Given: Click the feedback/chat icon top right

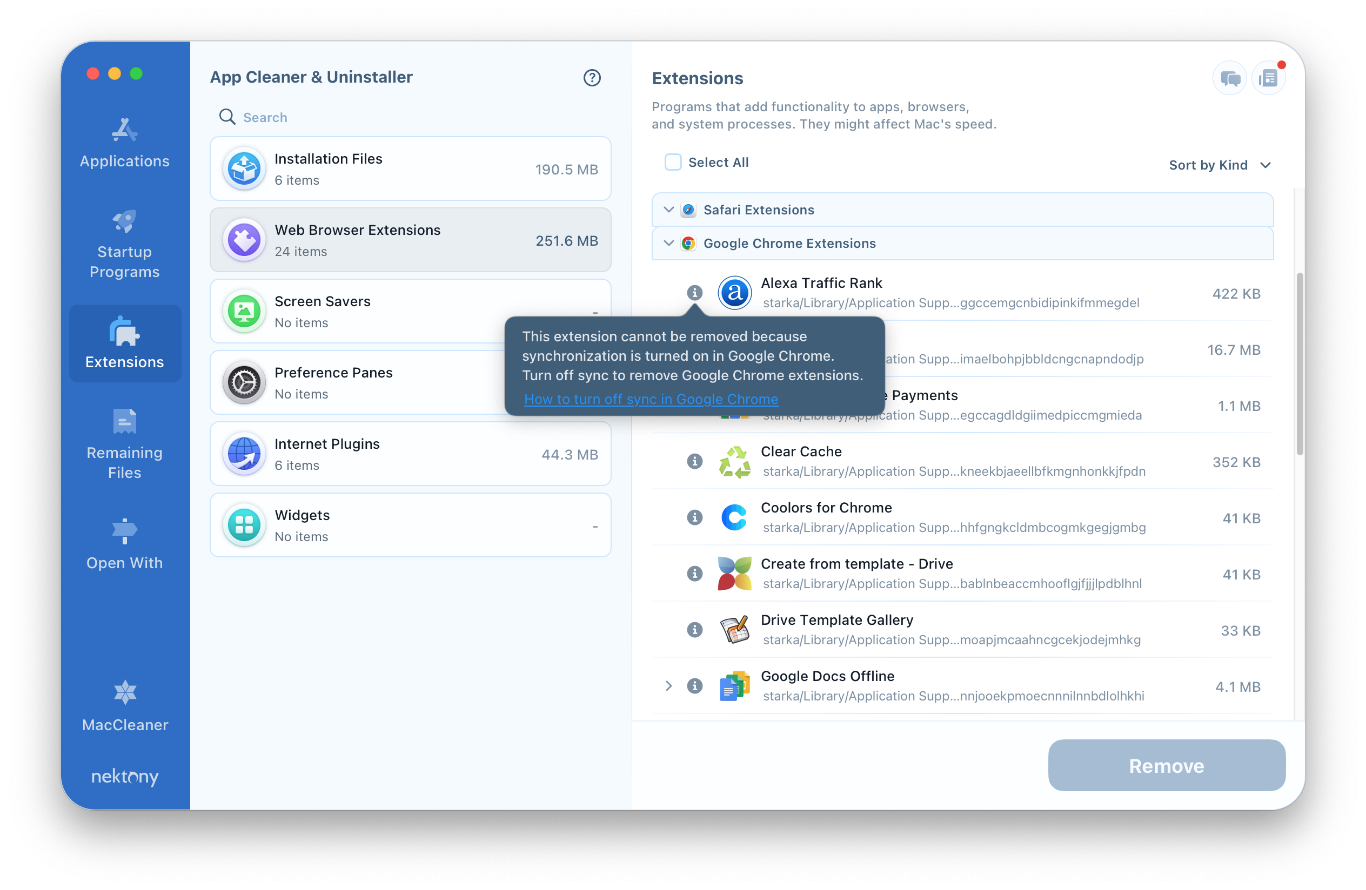Looking at the screenshot, I should (x=1227, y=77).
